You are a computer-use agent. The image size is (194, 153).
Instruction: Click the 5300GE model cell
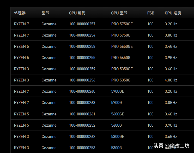click(x=118, y=137)
